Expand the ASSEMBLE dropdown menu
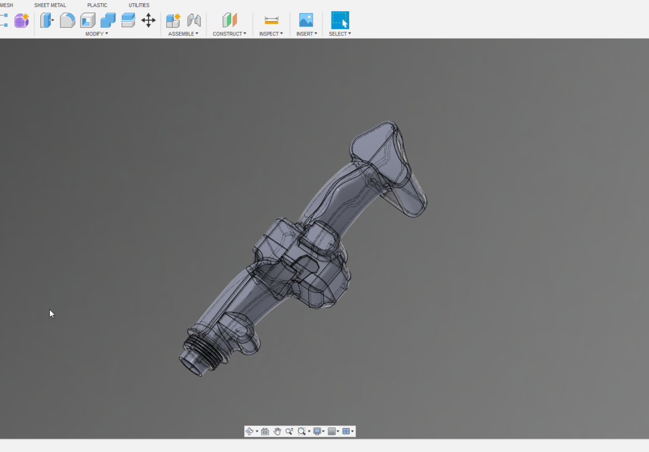 [183, 34]
